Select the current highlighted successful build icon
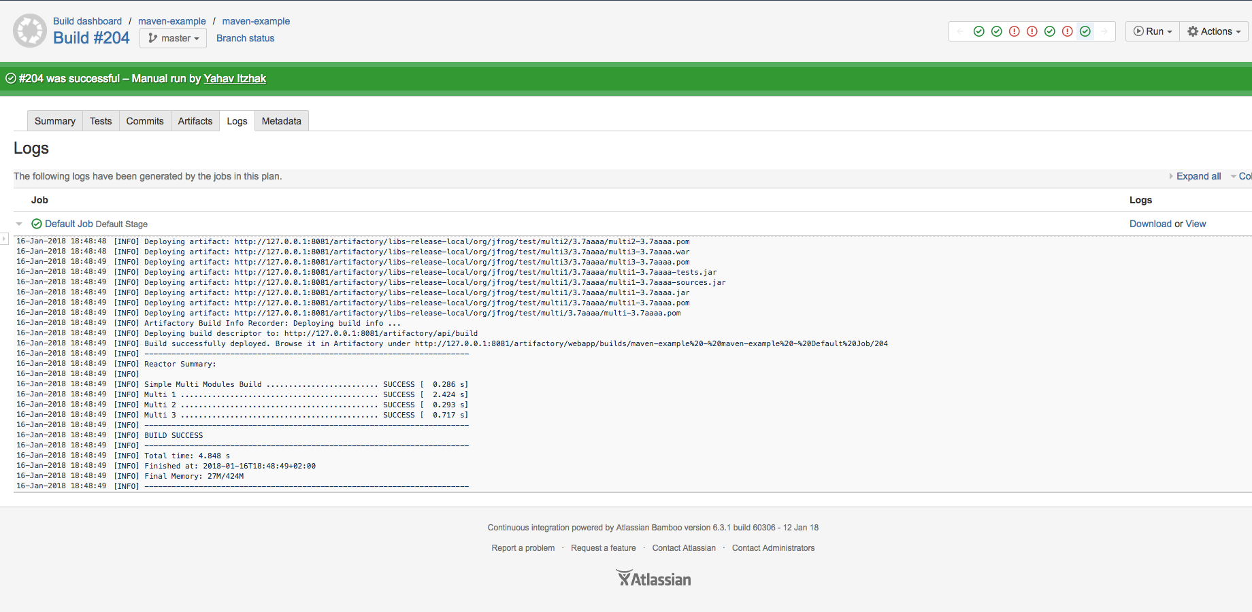This screenshot has height=612, width=1252. coord(1085,31)
